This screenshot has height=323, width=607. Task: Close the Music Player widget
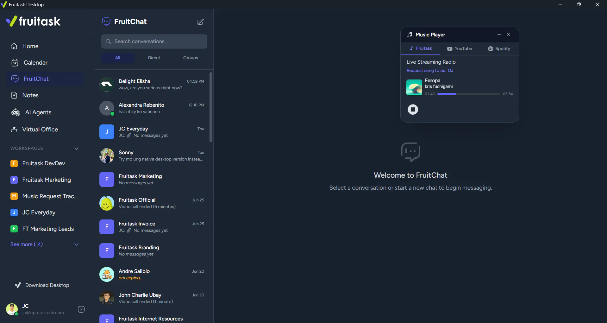pos(509,35)
